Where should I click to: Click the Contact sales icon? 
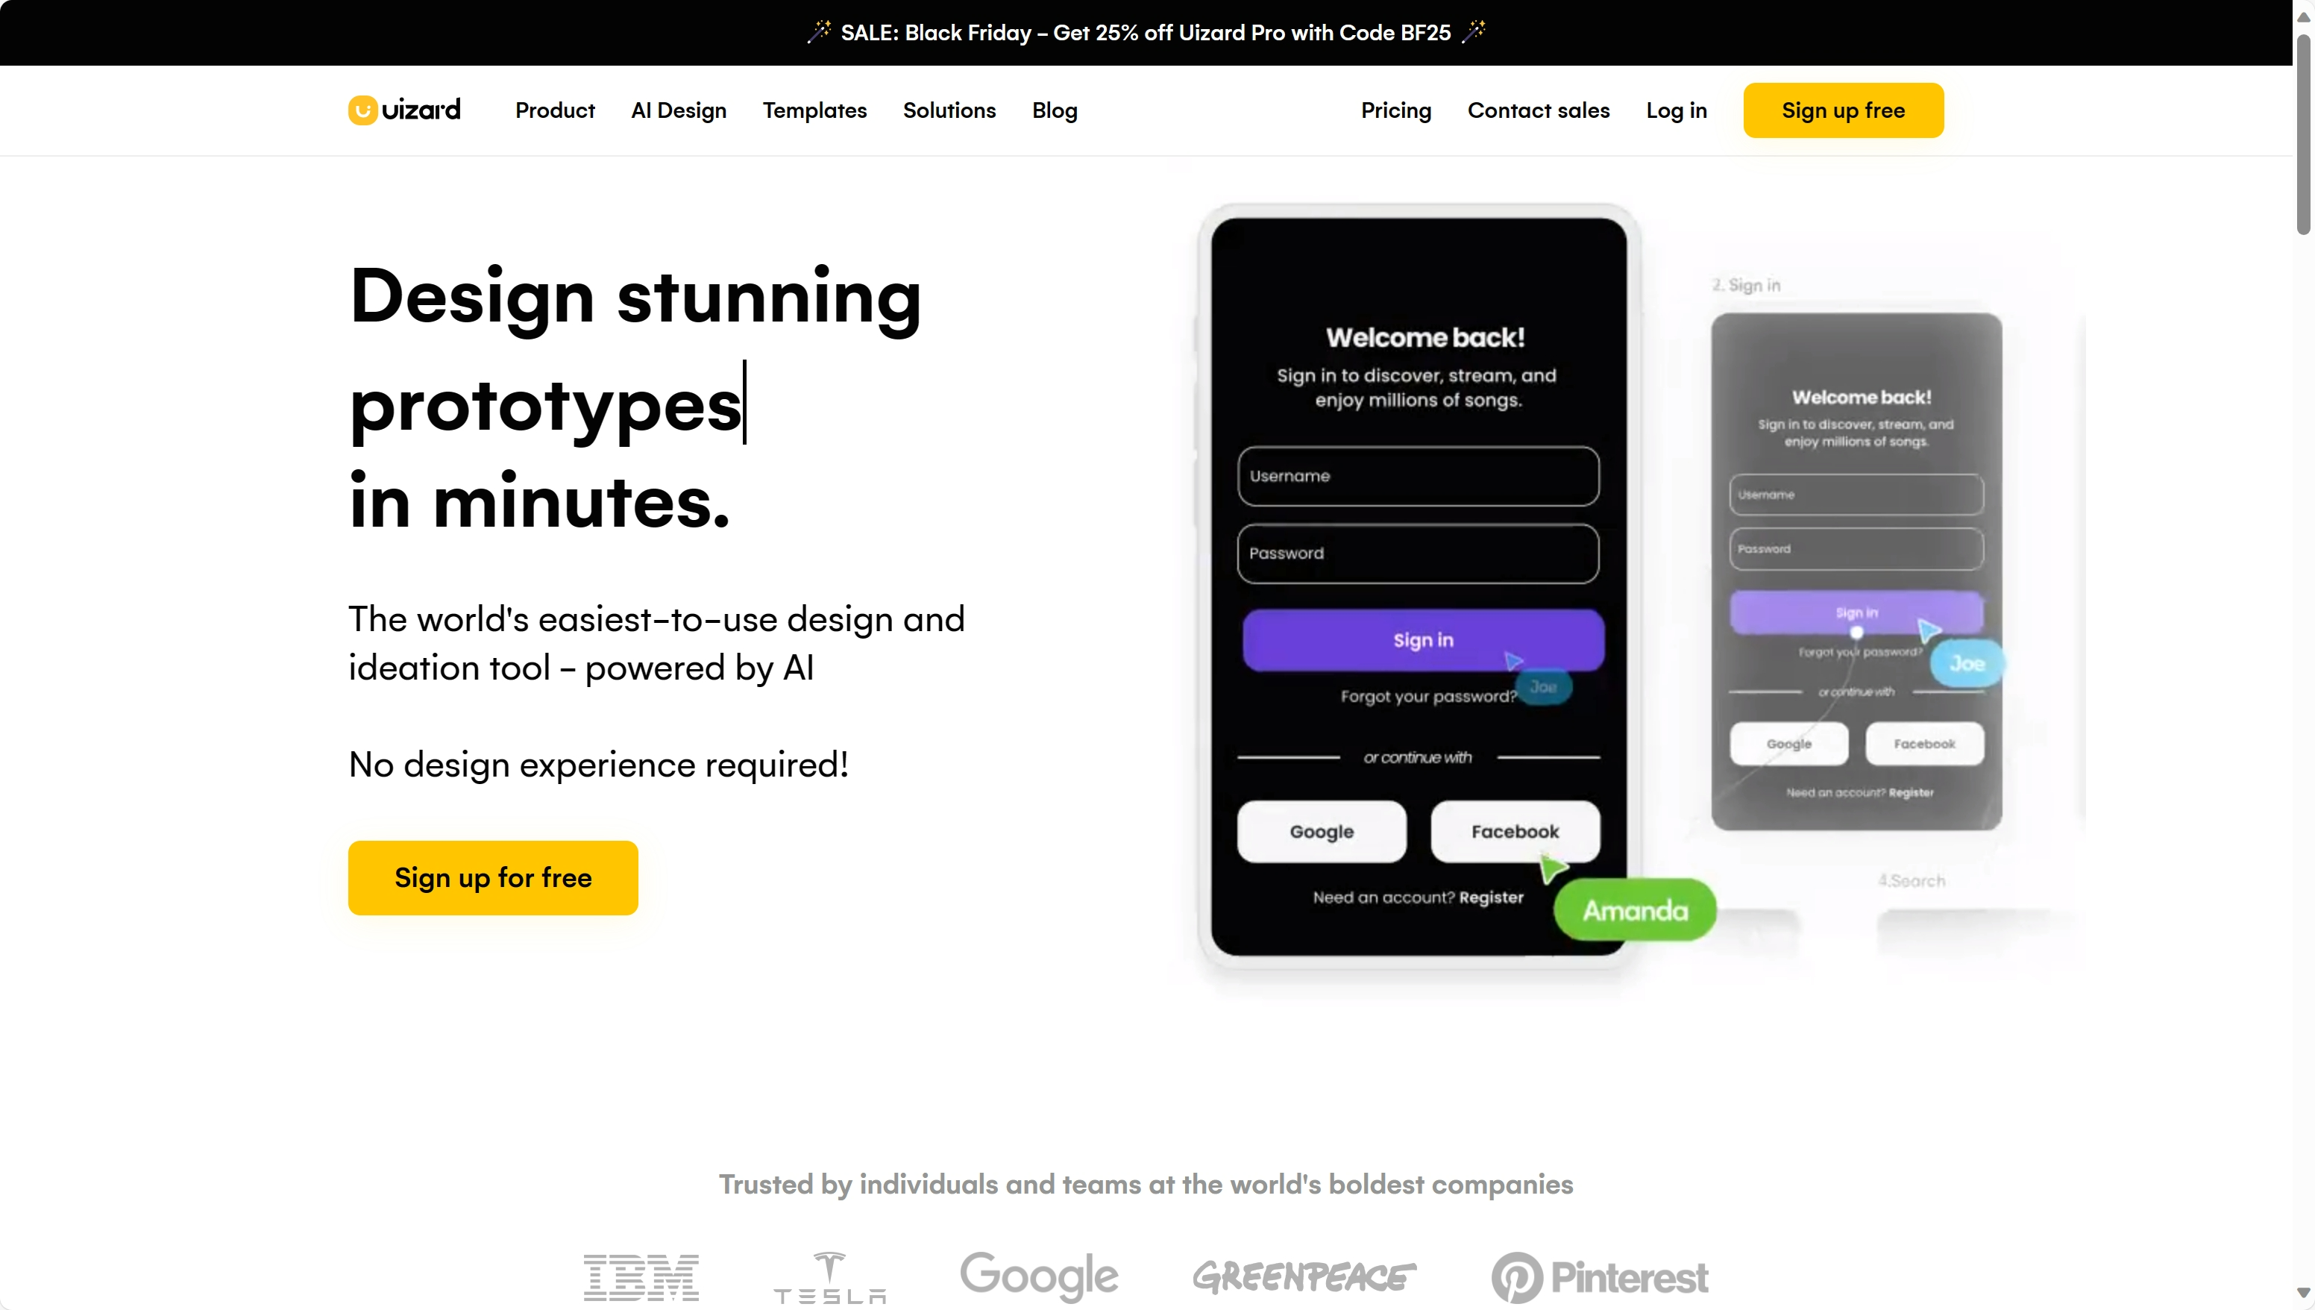pyautogui.click(x=1538, y=110)
